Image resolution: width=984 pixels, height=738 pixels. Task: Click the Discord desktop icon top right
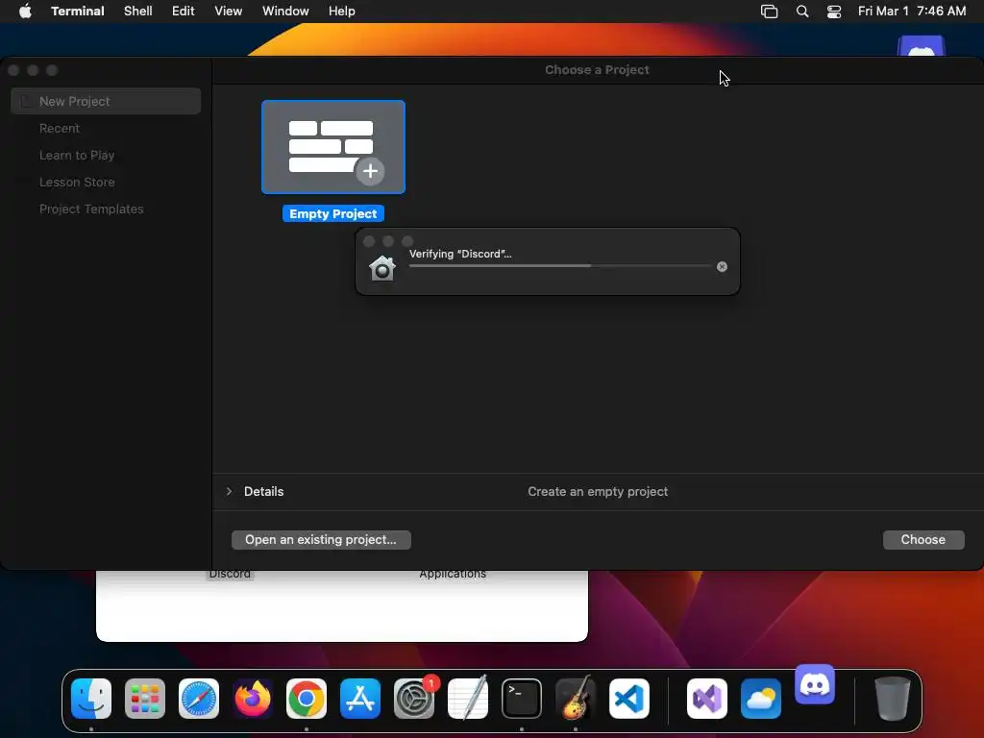point(922,46)
